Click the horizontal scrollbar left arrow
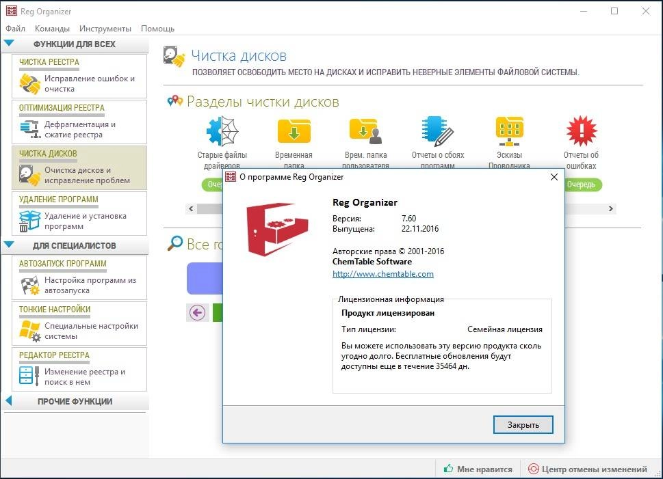663x479 pixels. coord(191,208)
